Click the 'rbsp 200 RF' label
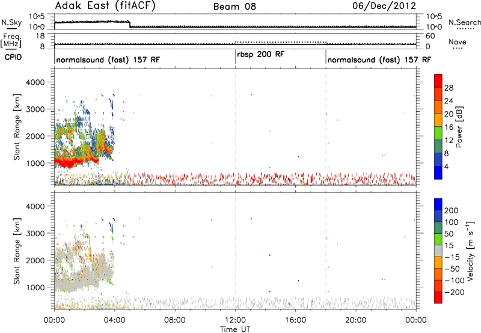 click(261, 55)
